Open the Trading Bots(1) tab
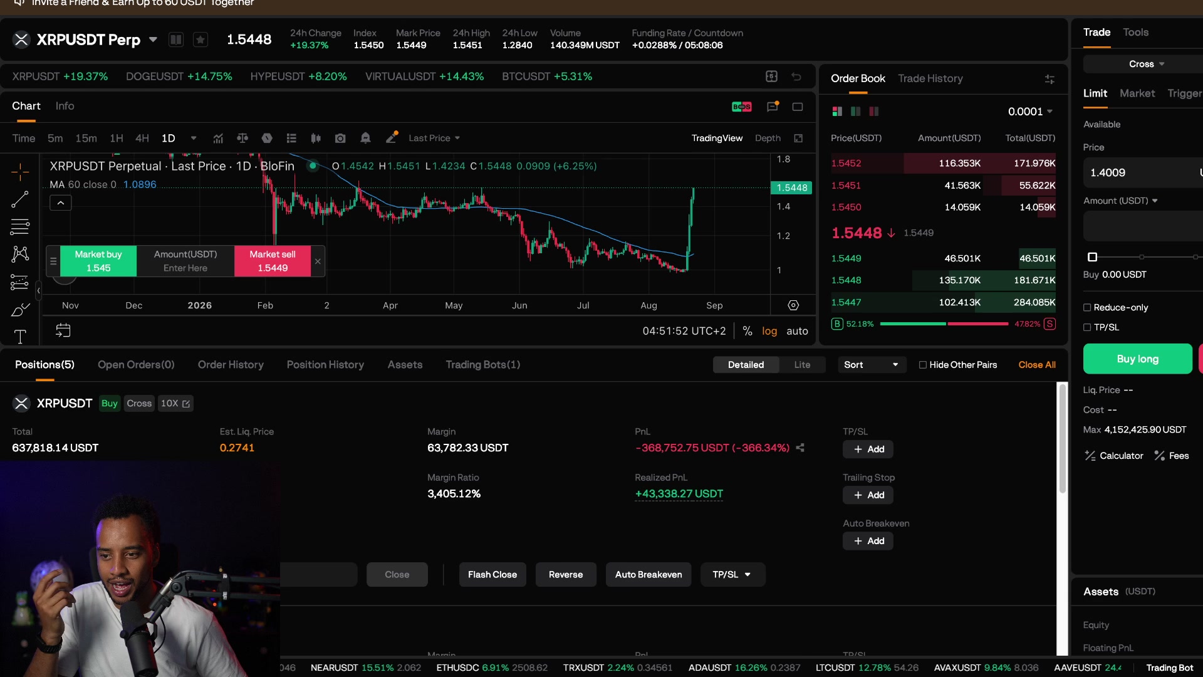 (x=482, y=365)
